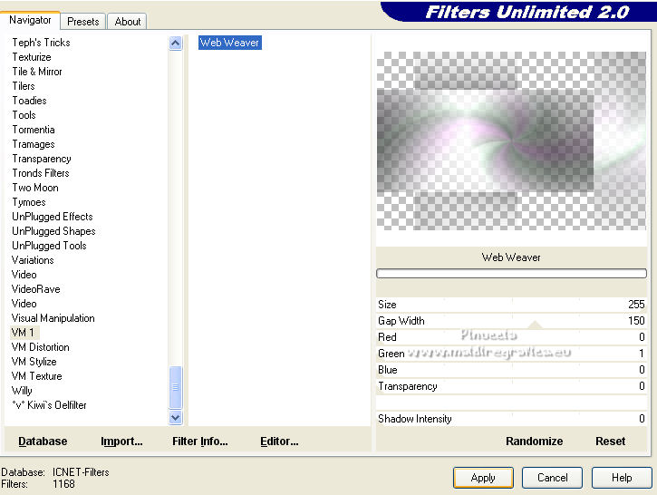The height and width of the screenshot is (495, 657).
Task: Select the Web Weaver filter entry
Action: 229,43
